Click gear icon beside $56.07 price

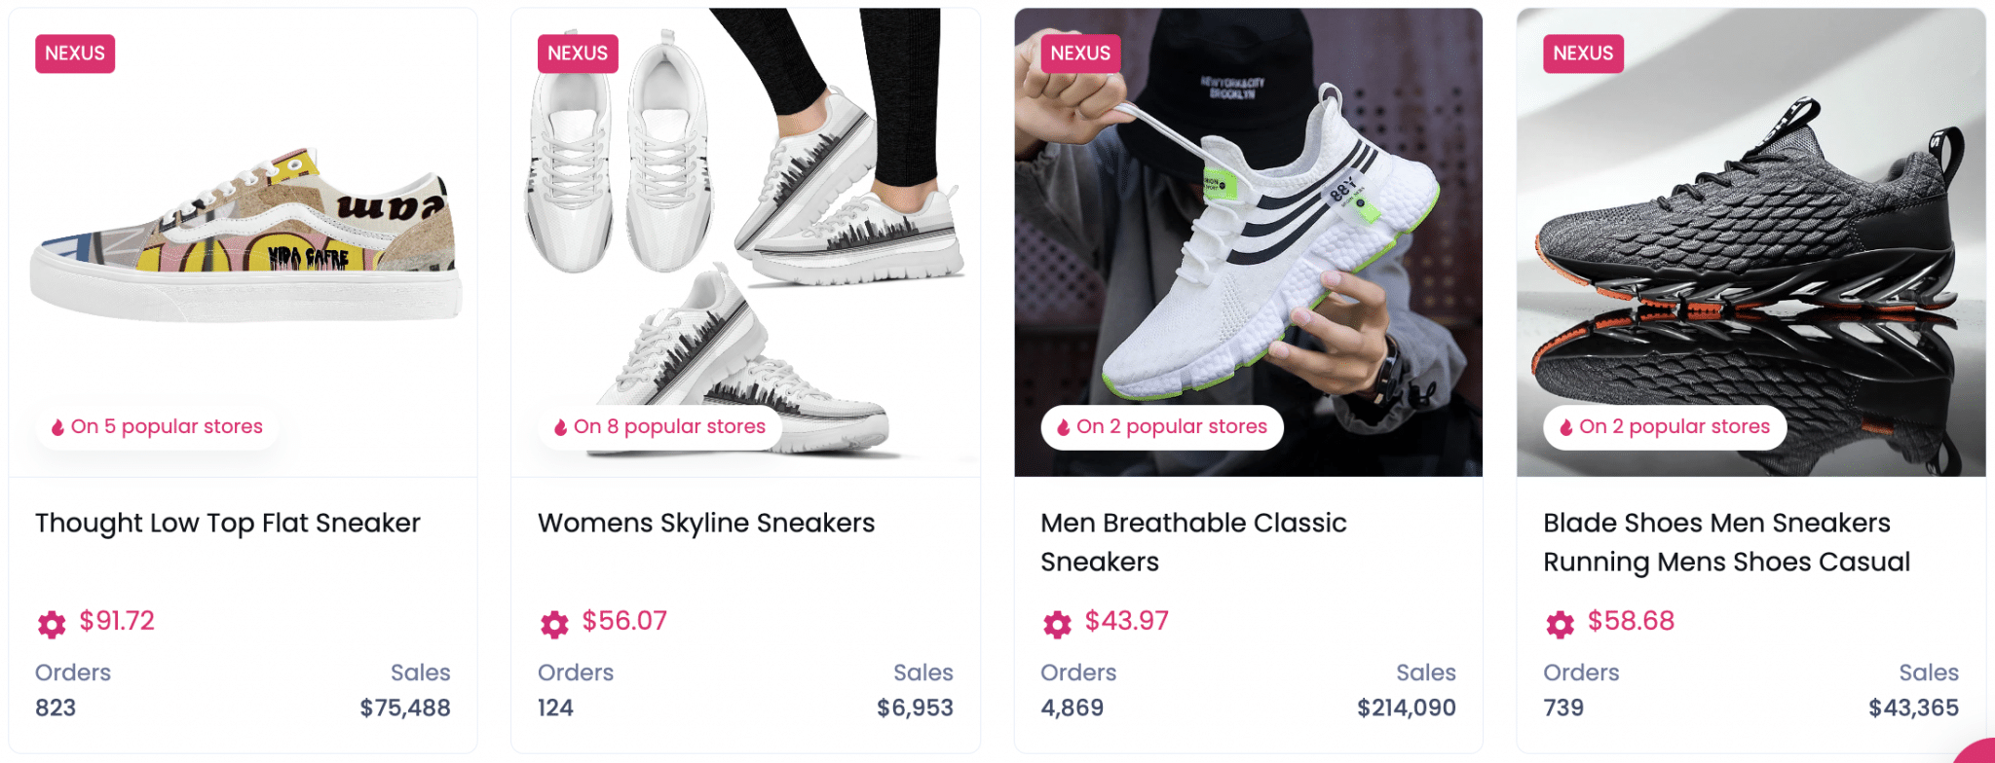click(554, 624)
